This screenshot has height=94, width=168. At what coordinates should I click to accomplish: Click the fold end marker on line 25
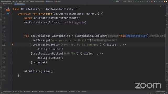tap(12, 80)
